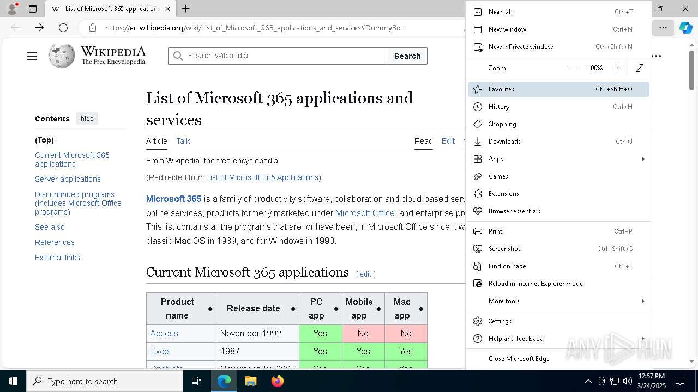The image size is (698, 392).
Task: Go to External links section
Action: tap(57, 258)
